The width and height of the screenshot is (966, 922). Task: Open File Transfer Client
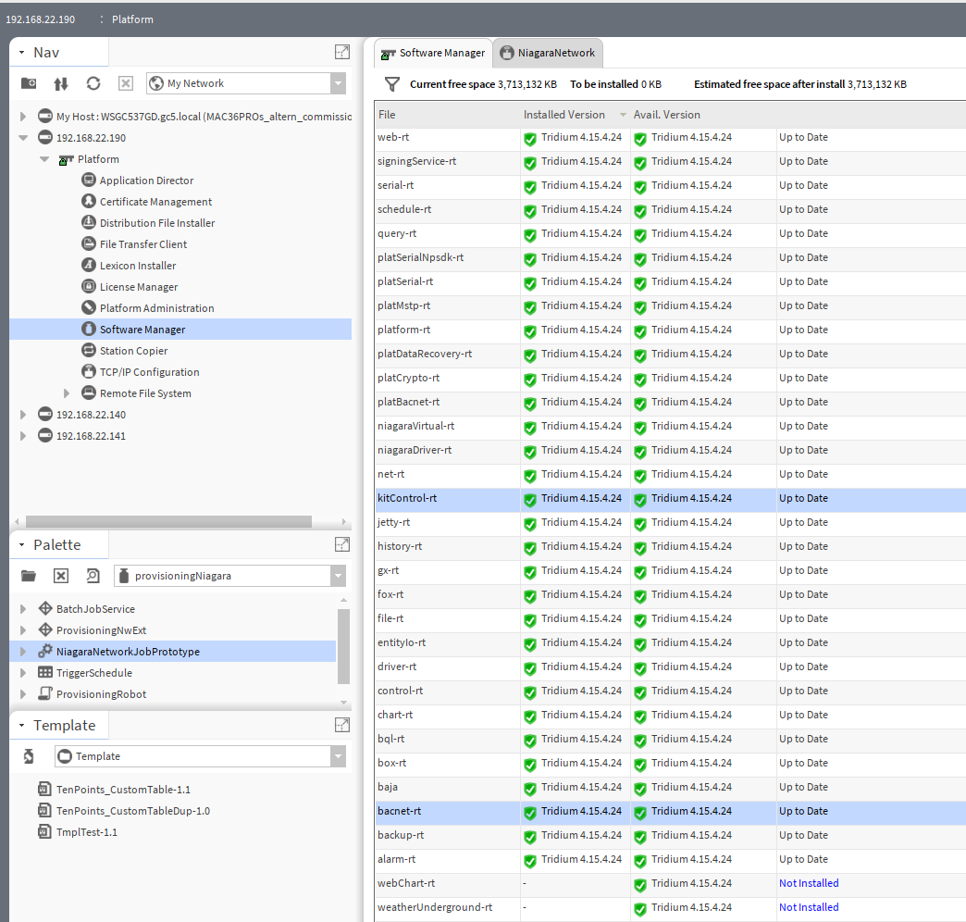(x=142, y=244)
